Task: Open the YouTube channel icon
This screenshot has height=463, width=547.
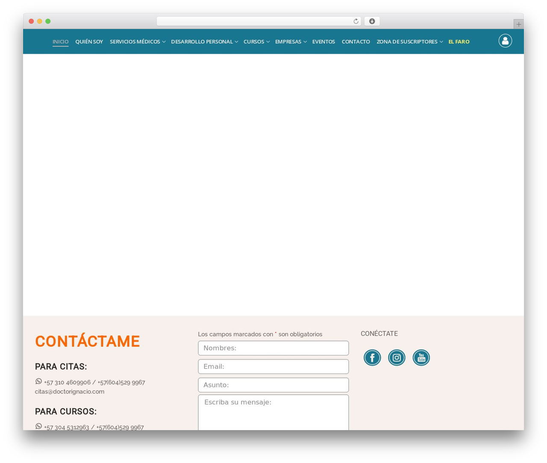Action: point(421,358)
